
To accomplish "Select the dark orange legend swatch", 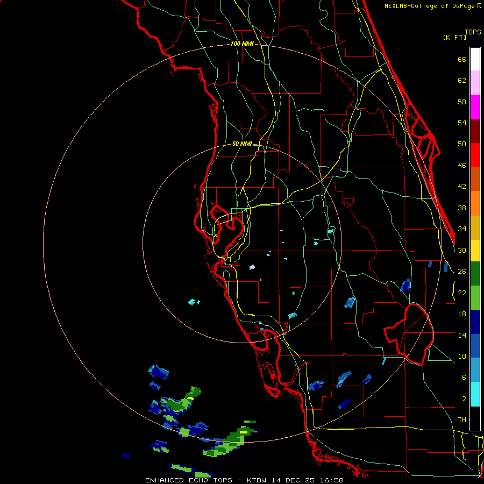I will tap(475, 179).
